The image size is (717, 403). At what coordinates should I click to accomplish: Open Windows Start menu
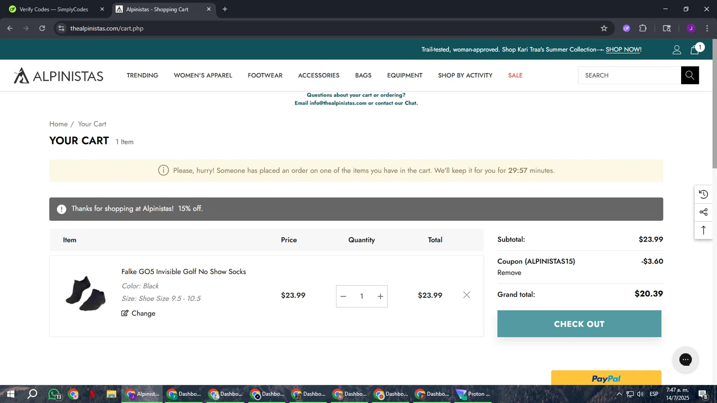(x=11, y=394)
